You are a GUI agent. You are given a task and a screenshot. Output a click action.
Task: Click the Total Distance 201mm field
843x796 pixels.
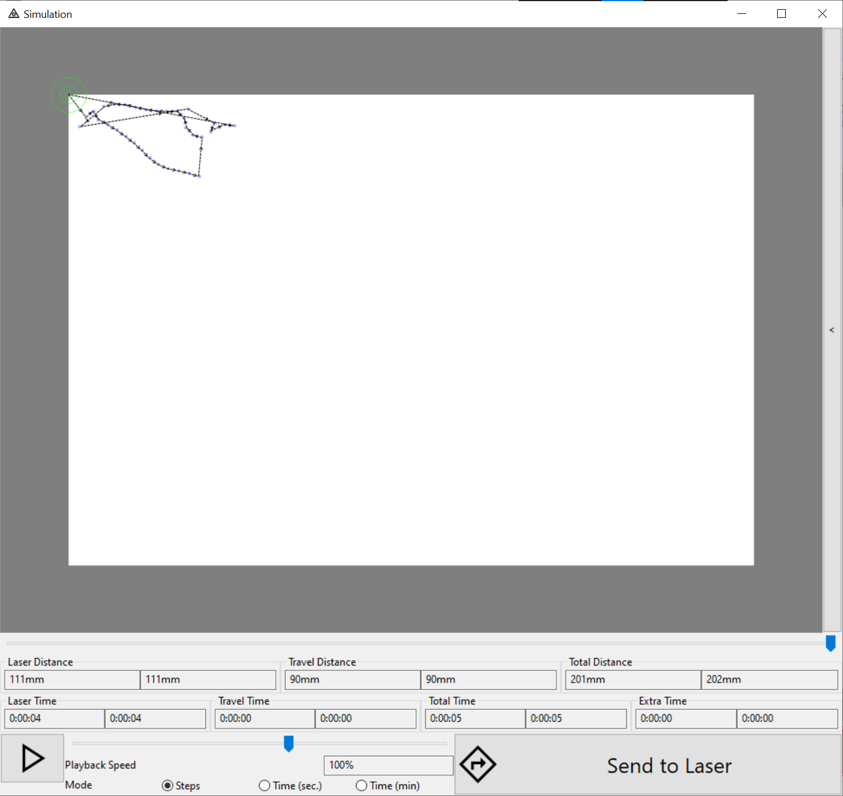point(633,679)
